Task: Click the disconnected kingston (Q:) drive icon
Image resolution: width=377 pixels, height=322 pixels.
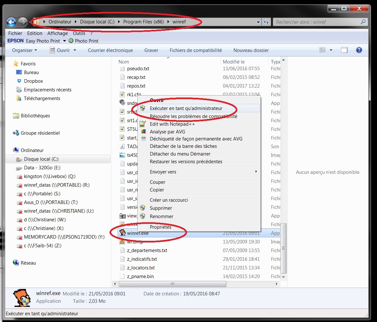Action: click(x=19, y=176)
